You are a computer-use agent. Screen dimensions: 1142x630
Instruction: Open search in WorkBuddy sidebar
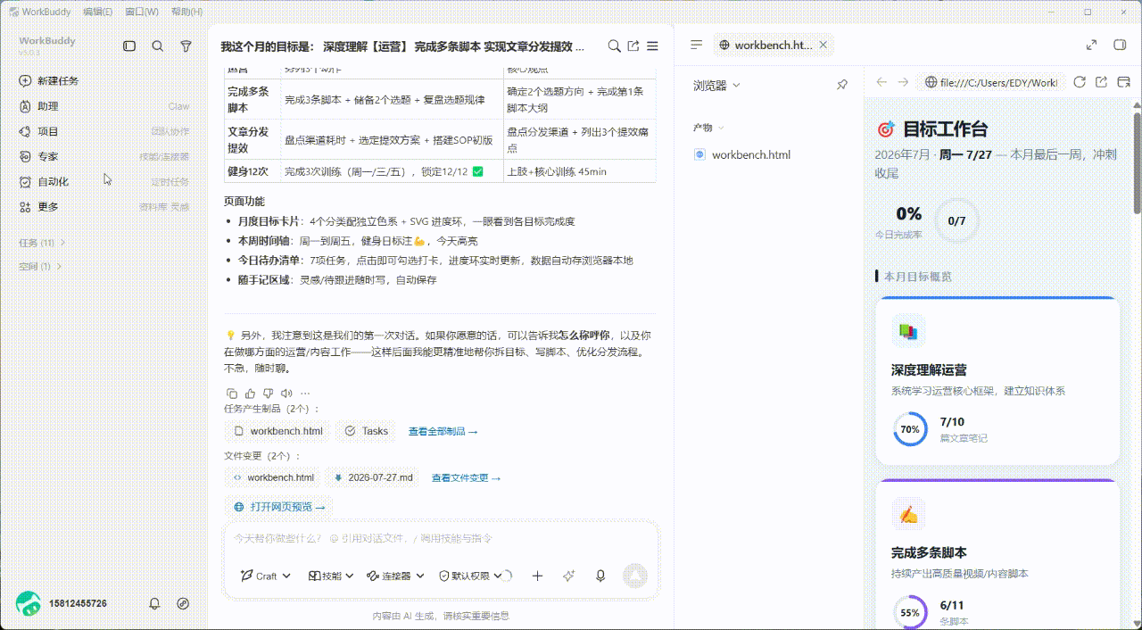158,46
